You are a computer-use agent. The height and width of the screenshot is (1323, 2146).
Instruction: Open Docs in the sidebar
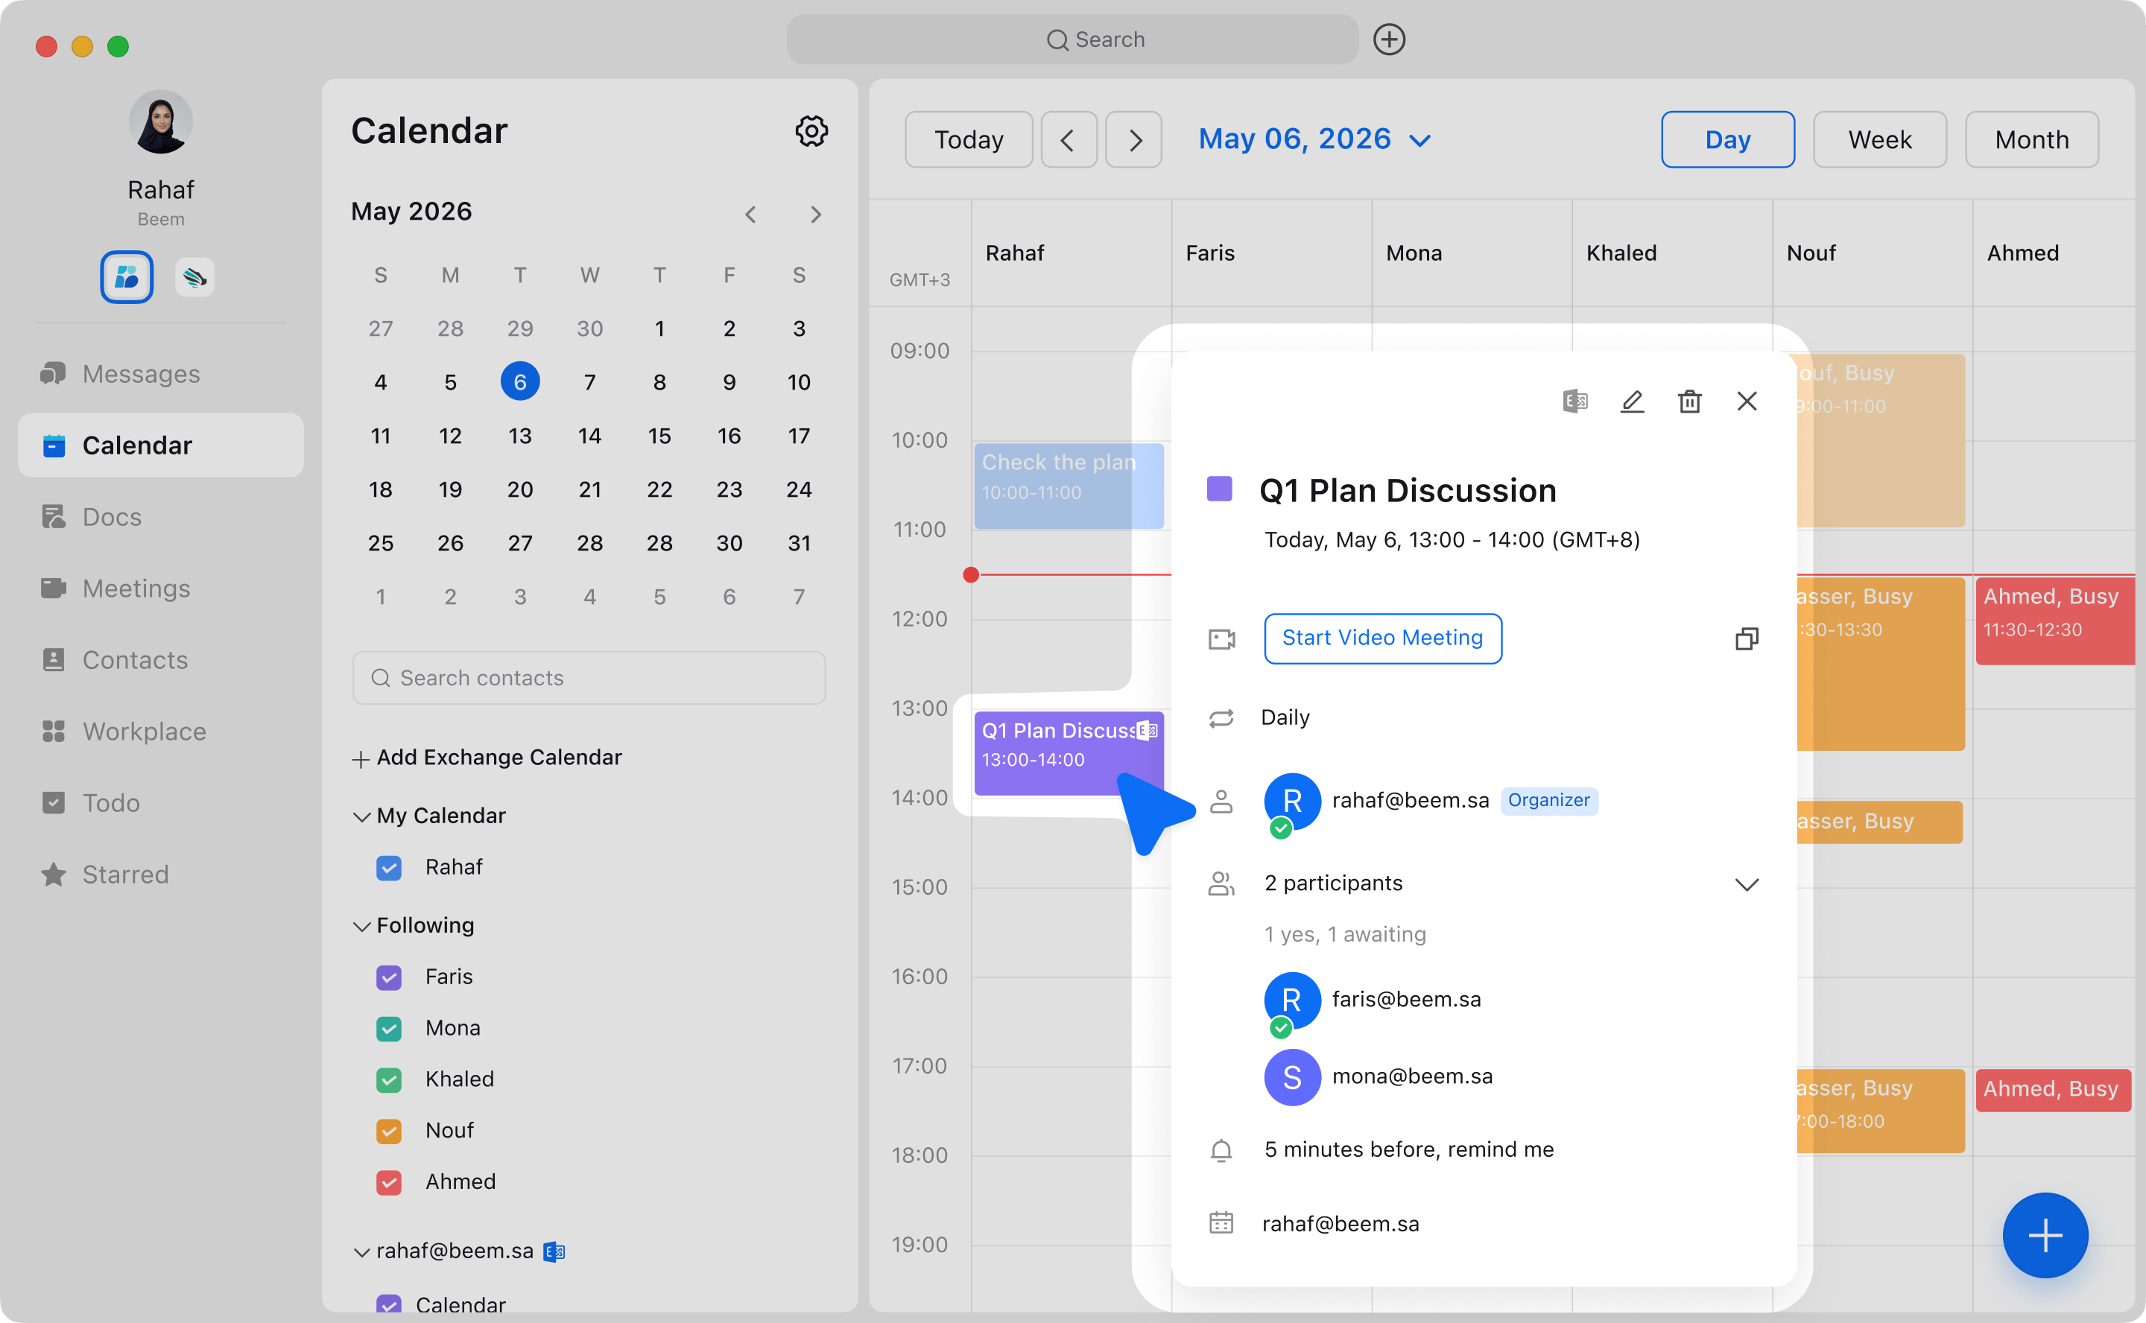(161, 517)
